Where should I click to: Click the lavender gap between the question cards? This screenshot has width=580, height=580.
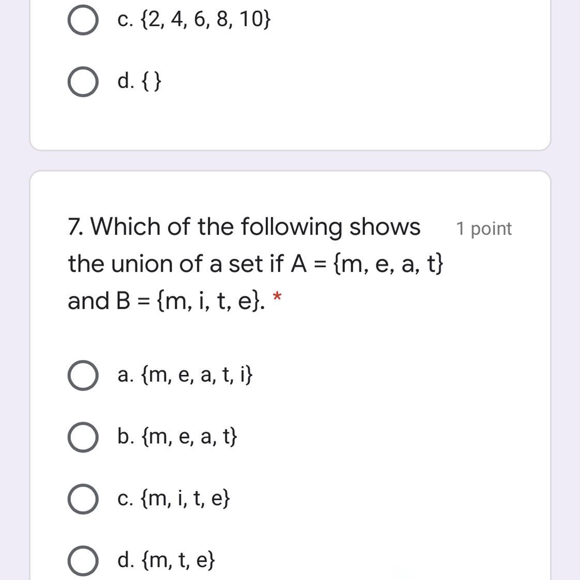tap(290, 161)
